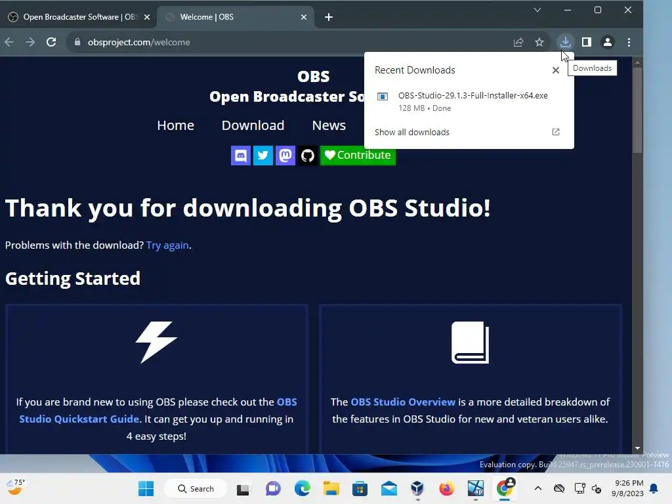The image size is (672, 504).
Task: Open Chrome three-dot menu
Action: coord(629,42)
